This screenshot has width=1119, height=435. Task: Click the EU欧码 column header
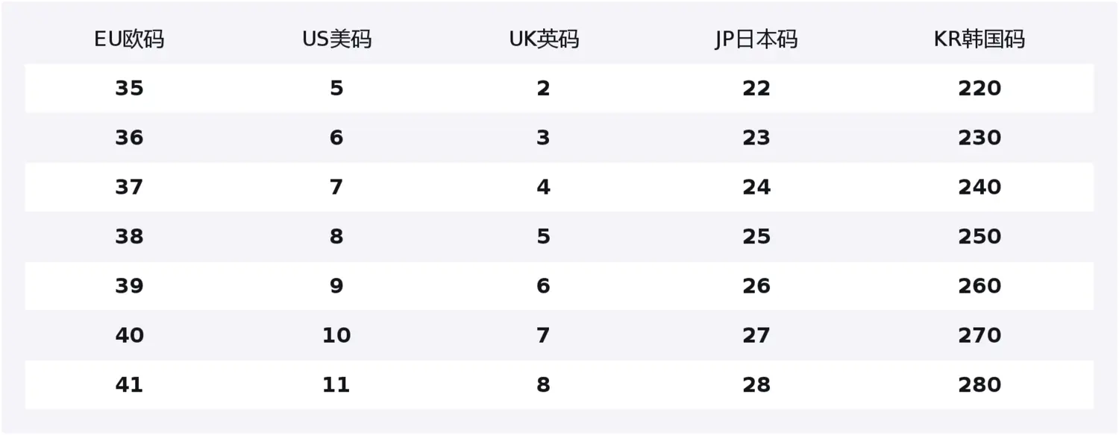point(129,39)
